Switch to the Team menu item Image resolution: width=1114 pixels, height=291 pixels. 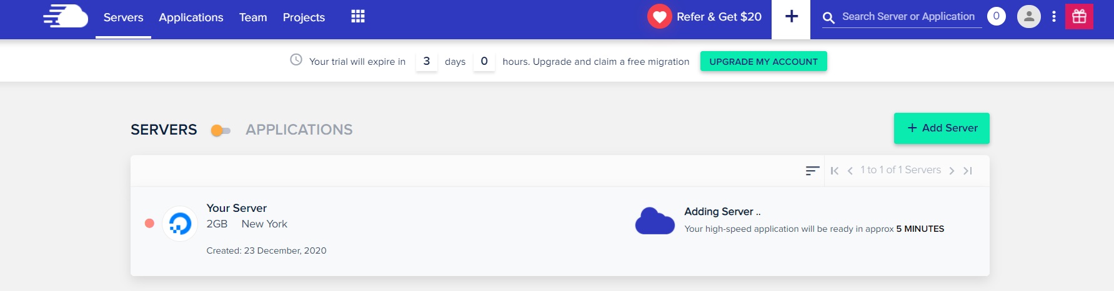[x=253, y=17]
